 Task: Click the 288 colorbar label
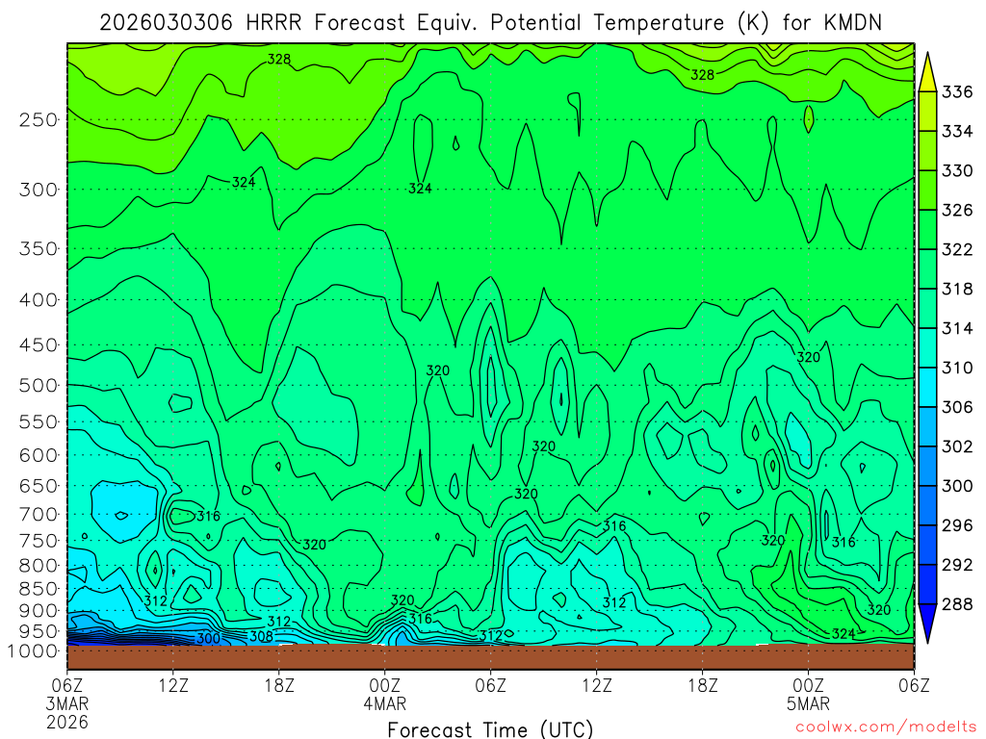click(x=957, y=604)
